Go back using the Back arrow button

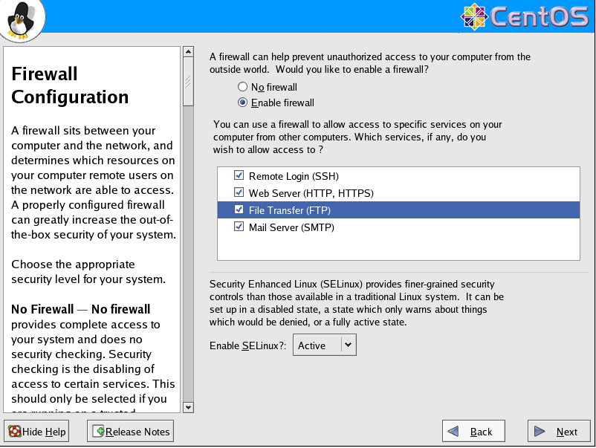473,432
